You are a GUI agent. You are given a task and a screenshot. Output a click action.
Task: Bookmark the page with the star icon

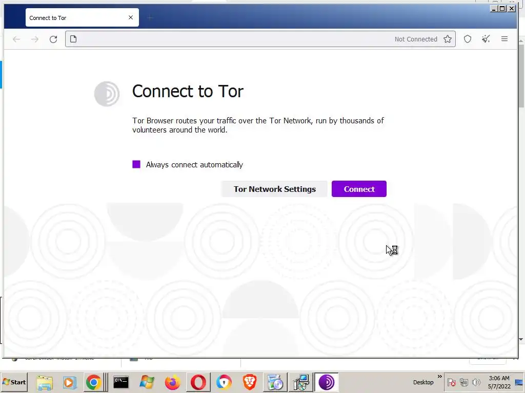tap(448, 39)
